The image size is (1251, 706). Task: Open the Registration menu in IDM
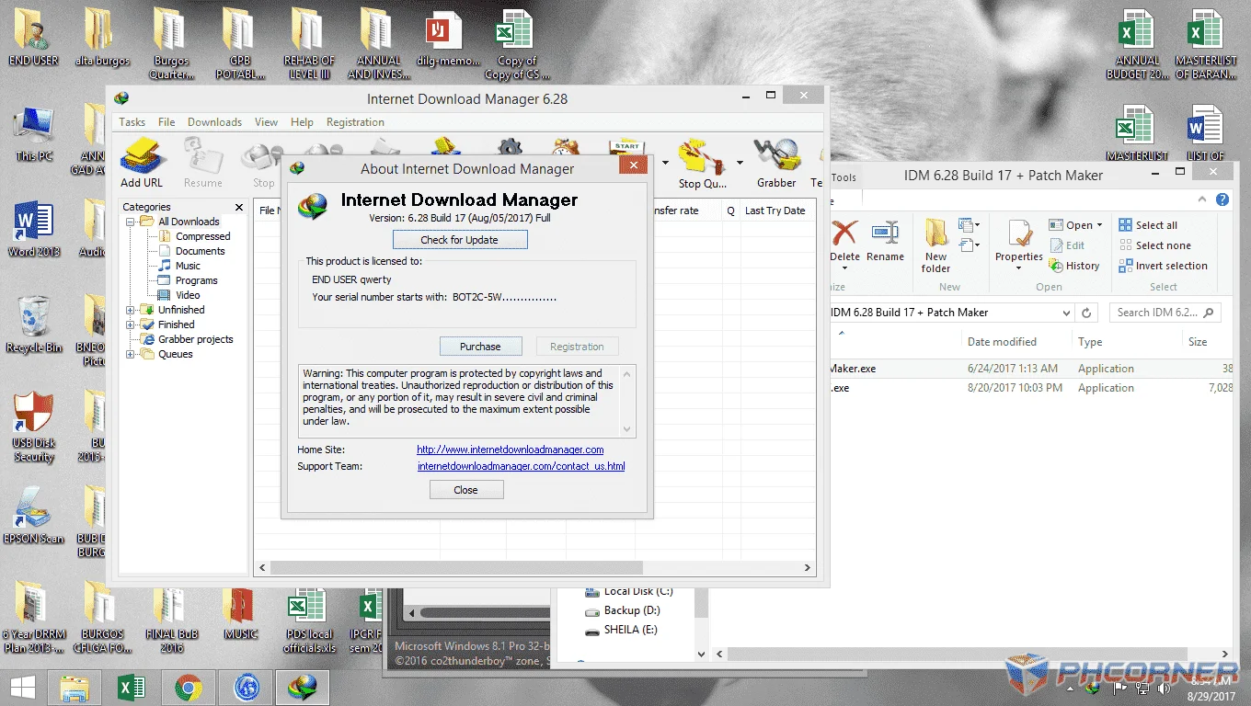(355, 122)
